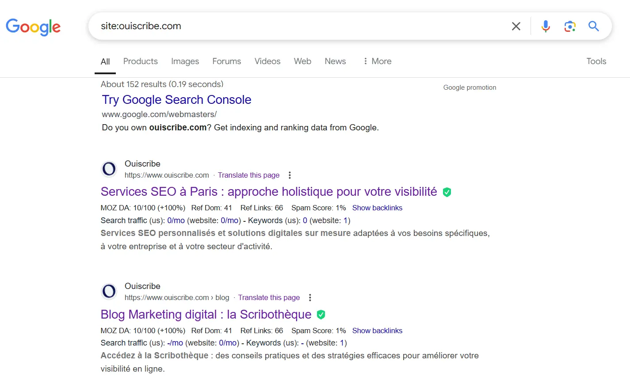Translate the Services SEO result page
The image size is (630, 380).
pos(249,175)
